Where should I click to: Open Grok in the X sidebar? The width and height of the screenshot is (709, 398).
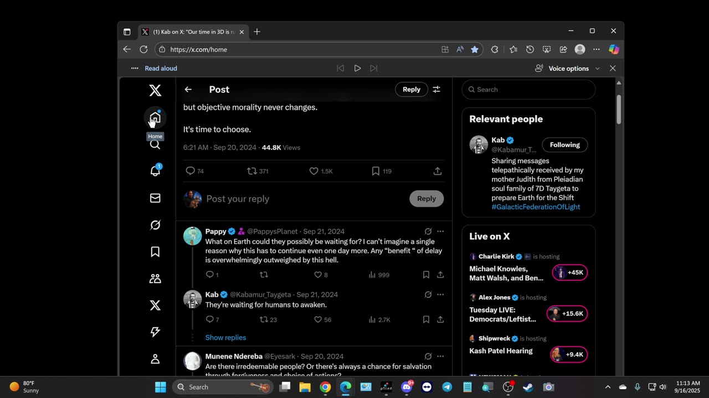click(x=155, y=225)
